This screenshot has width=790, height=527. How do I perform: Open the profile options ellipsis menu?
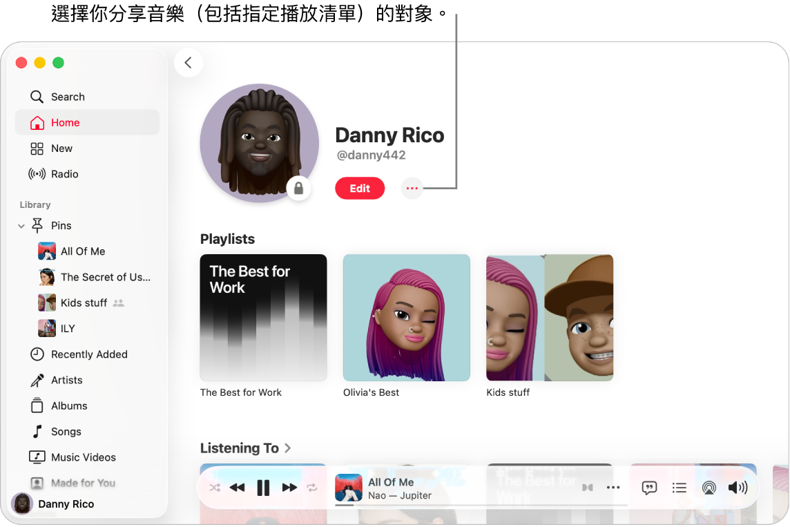click(x=412, y=188)
